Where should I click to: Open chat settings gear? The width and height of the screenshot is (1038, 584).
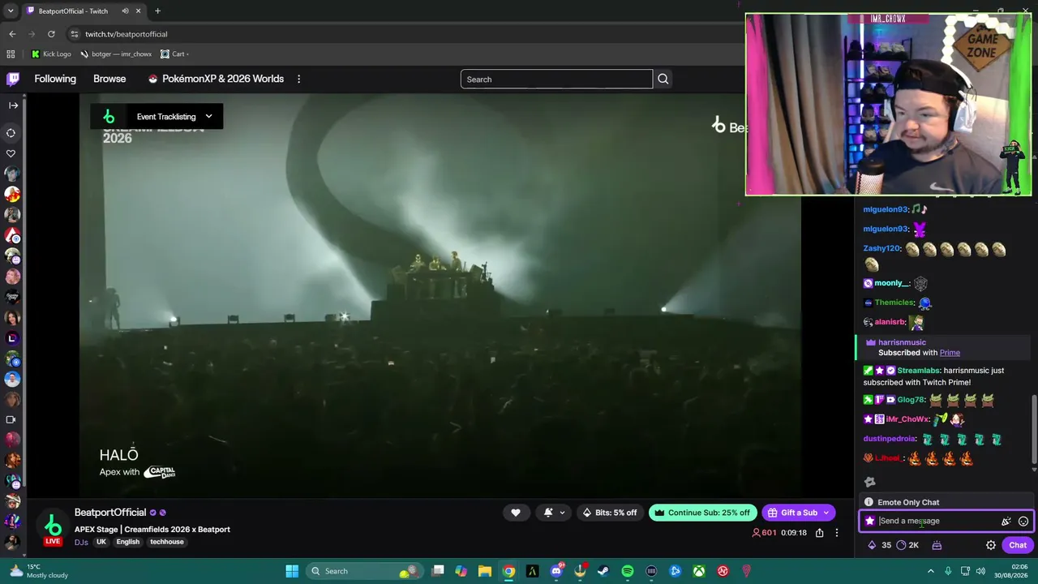[x=991, y=545]
